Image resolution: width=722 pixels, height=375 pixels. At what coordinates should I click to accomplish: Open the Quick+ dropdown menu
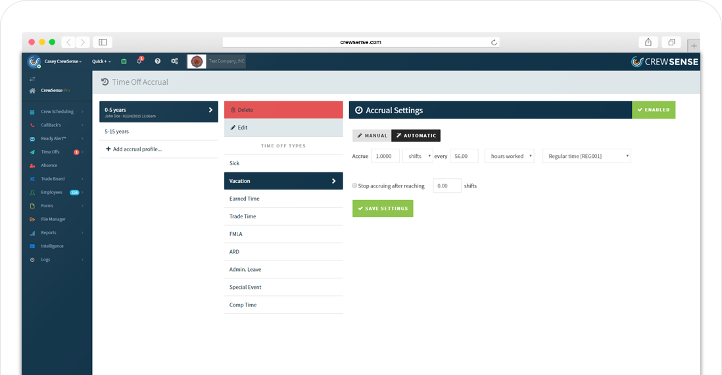pyautogui.click(x=101, y=61)
